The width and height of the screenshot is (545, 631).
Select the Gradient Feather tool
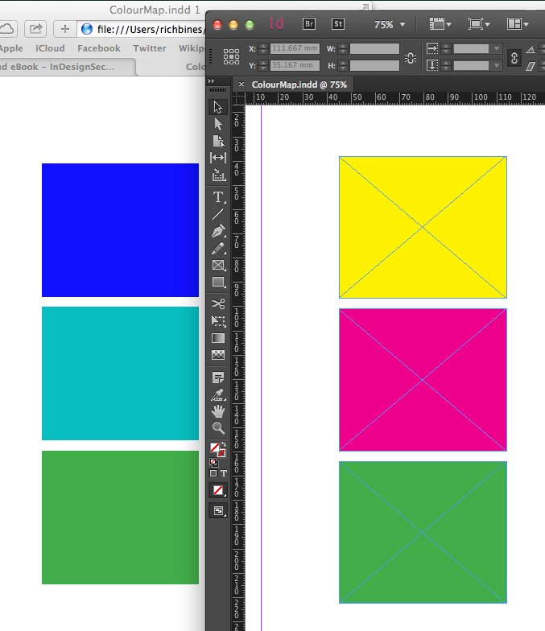[217, 355]
